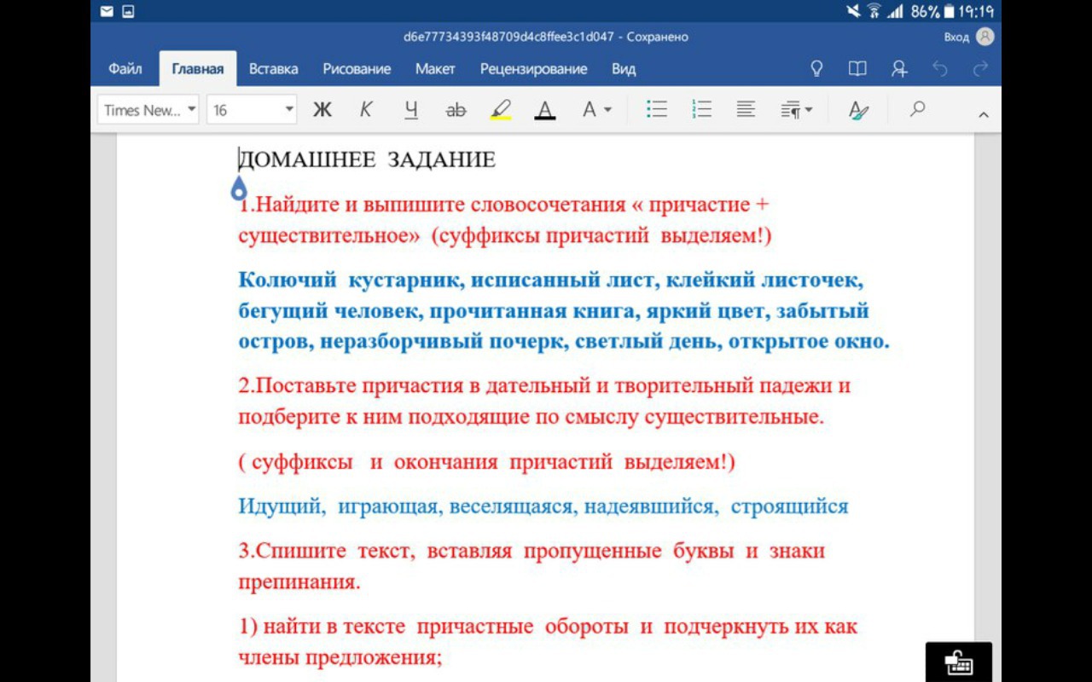Click the word 'Идущий' in blue text

click(282, 506)
